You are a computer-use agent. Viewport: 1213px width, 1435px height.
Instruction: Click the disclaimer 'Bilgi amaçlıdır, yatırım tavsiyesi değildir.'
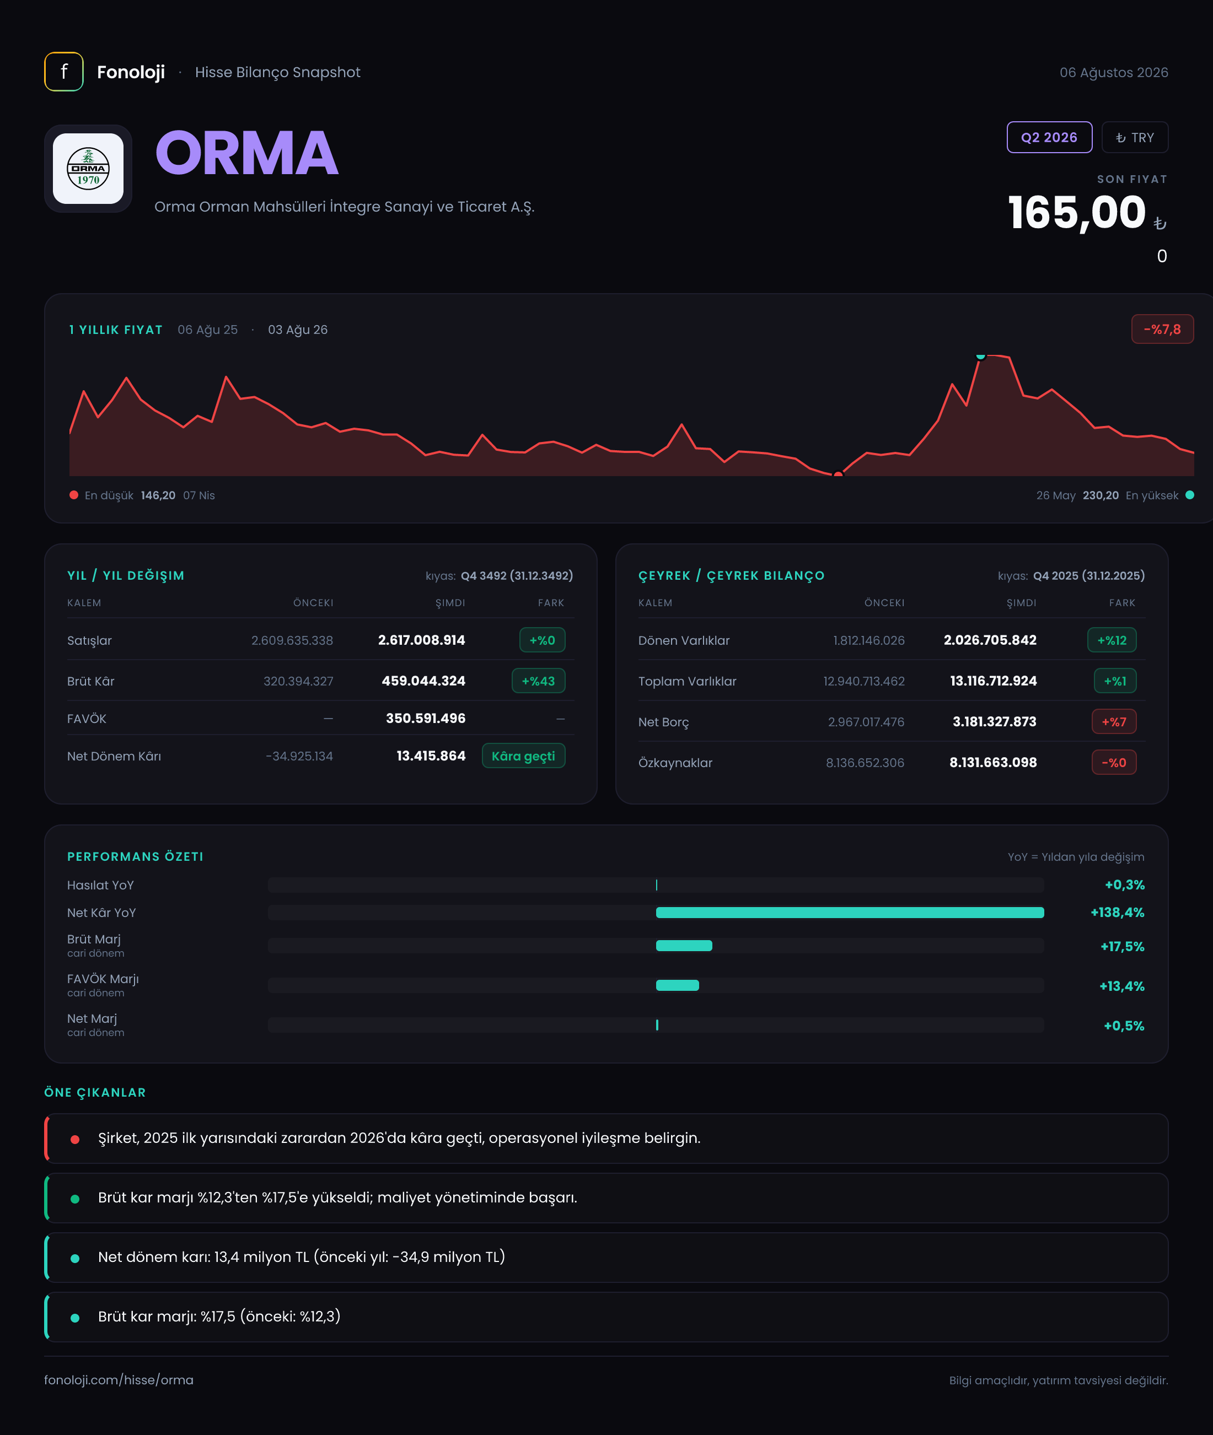(1059, 1380)
